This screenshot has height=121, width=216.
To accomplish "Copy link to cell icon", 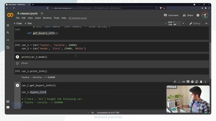I will click(x=184, y=82).
